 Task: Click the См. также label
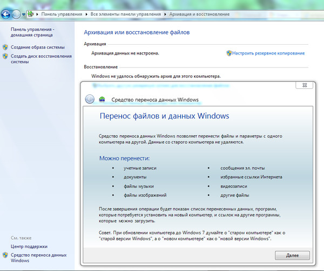pos(21,238)
